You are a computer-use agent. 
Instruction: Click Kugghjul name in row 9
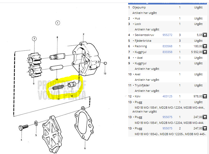[140, 63]
